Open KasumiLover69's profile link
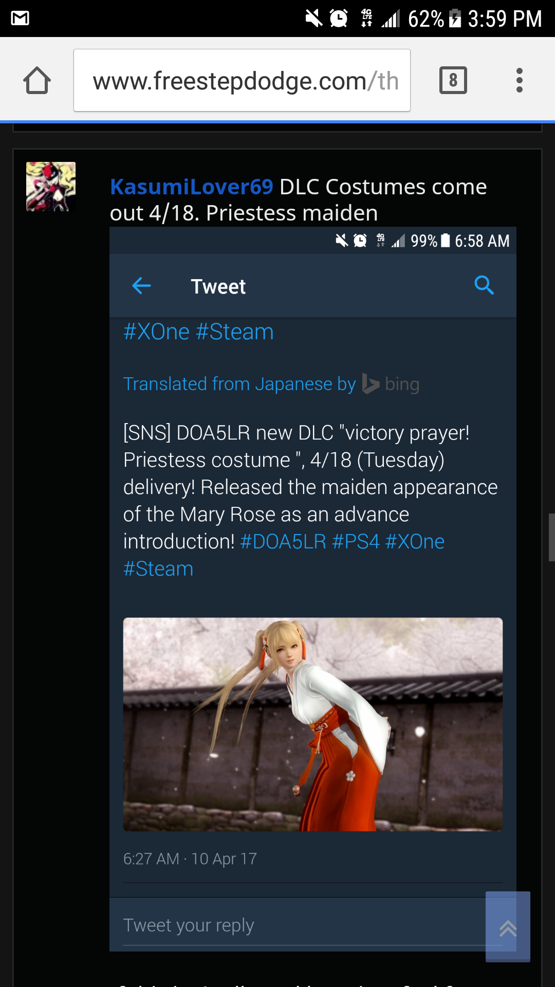Viewport: 555px width, 987px height. 191,187
